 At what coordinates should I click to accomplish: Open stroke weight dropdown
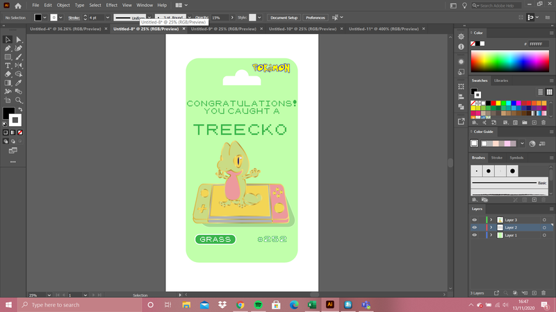(x=108, y=17)
